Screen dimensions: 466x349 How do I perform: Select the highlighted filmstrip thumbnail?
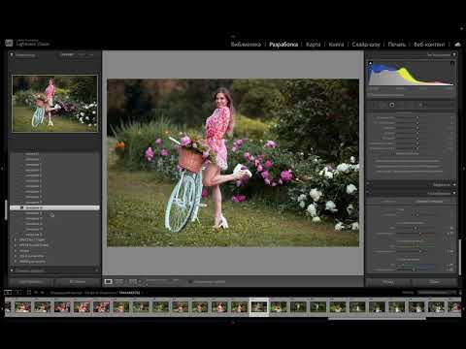259,306
